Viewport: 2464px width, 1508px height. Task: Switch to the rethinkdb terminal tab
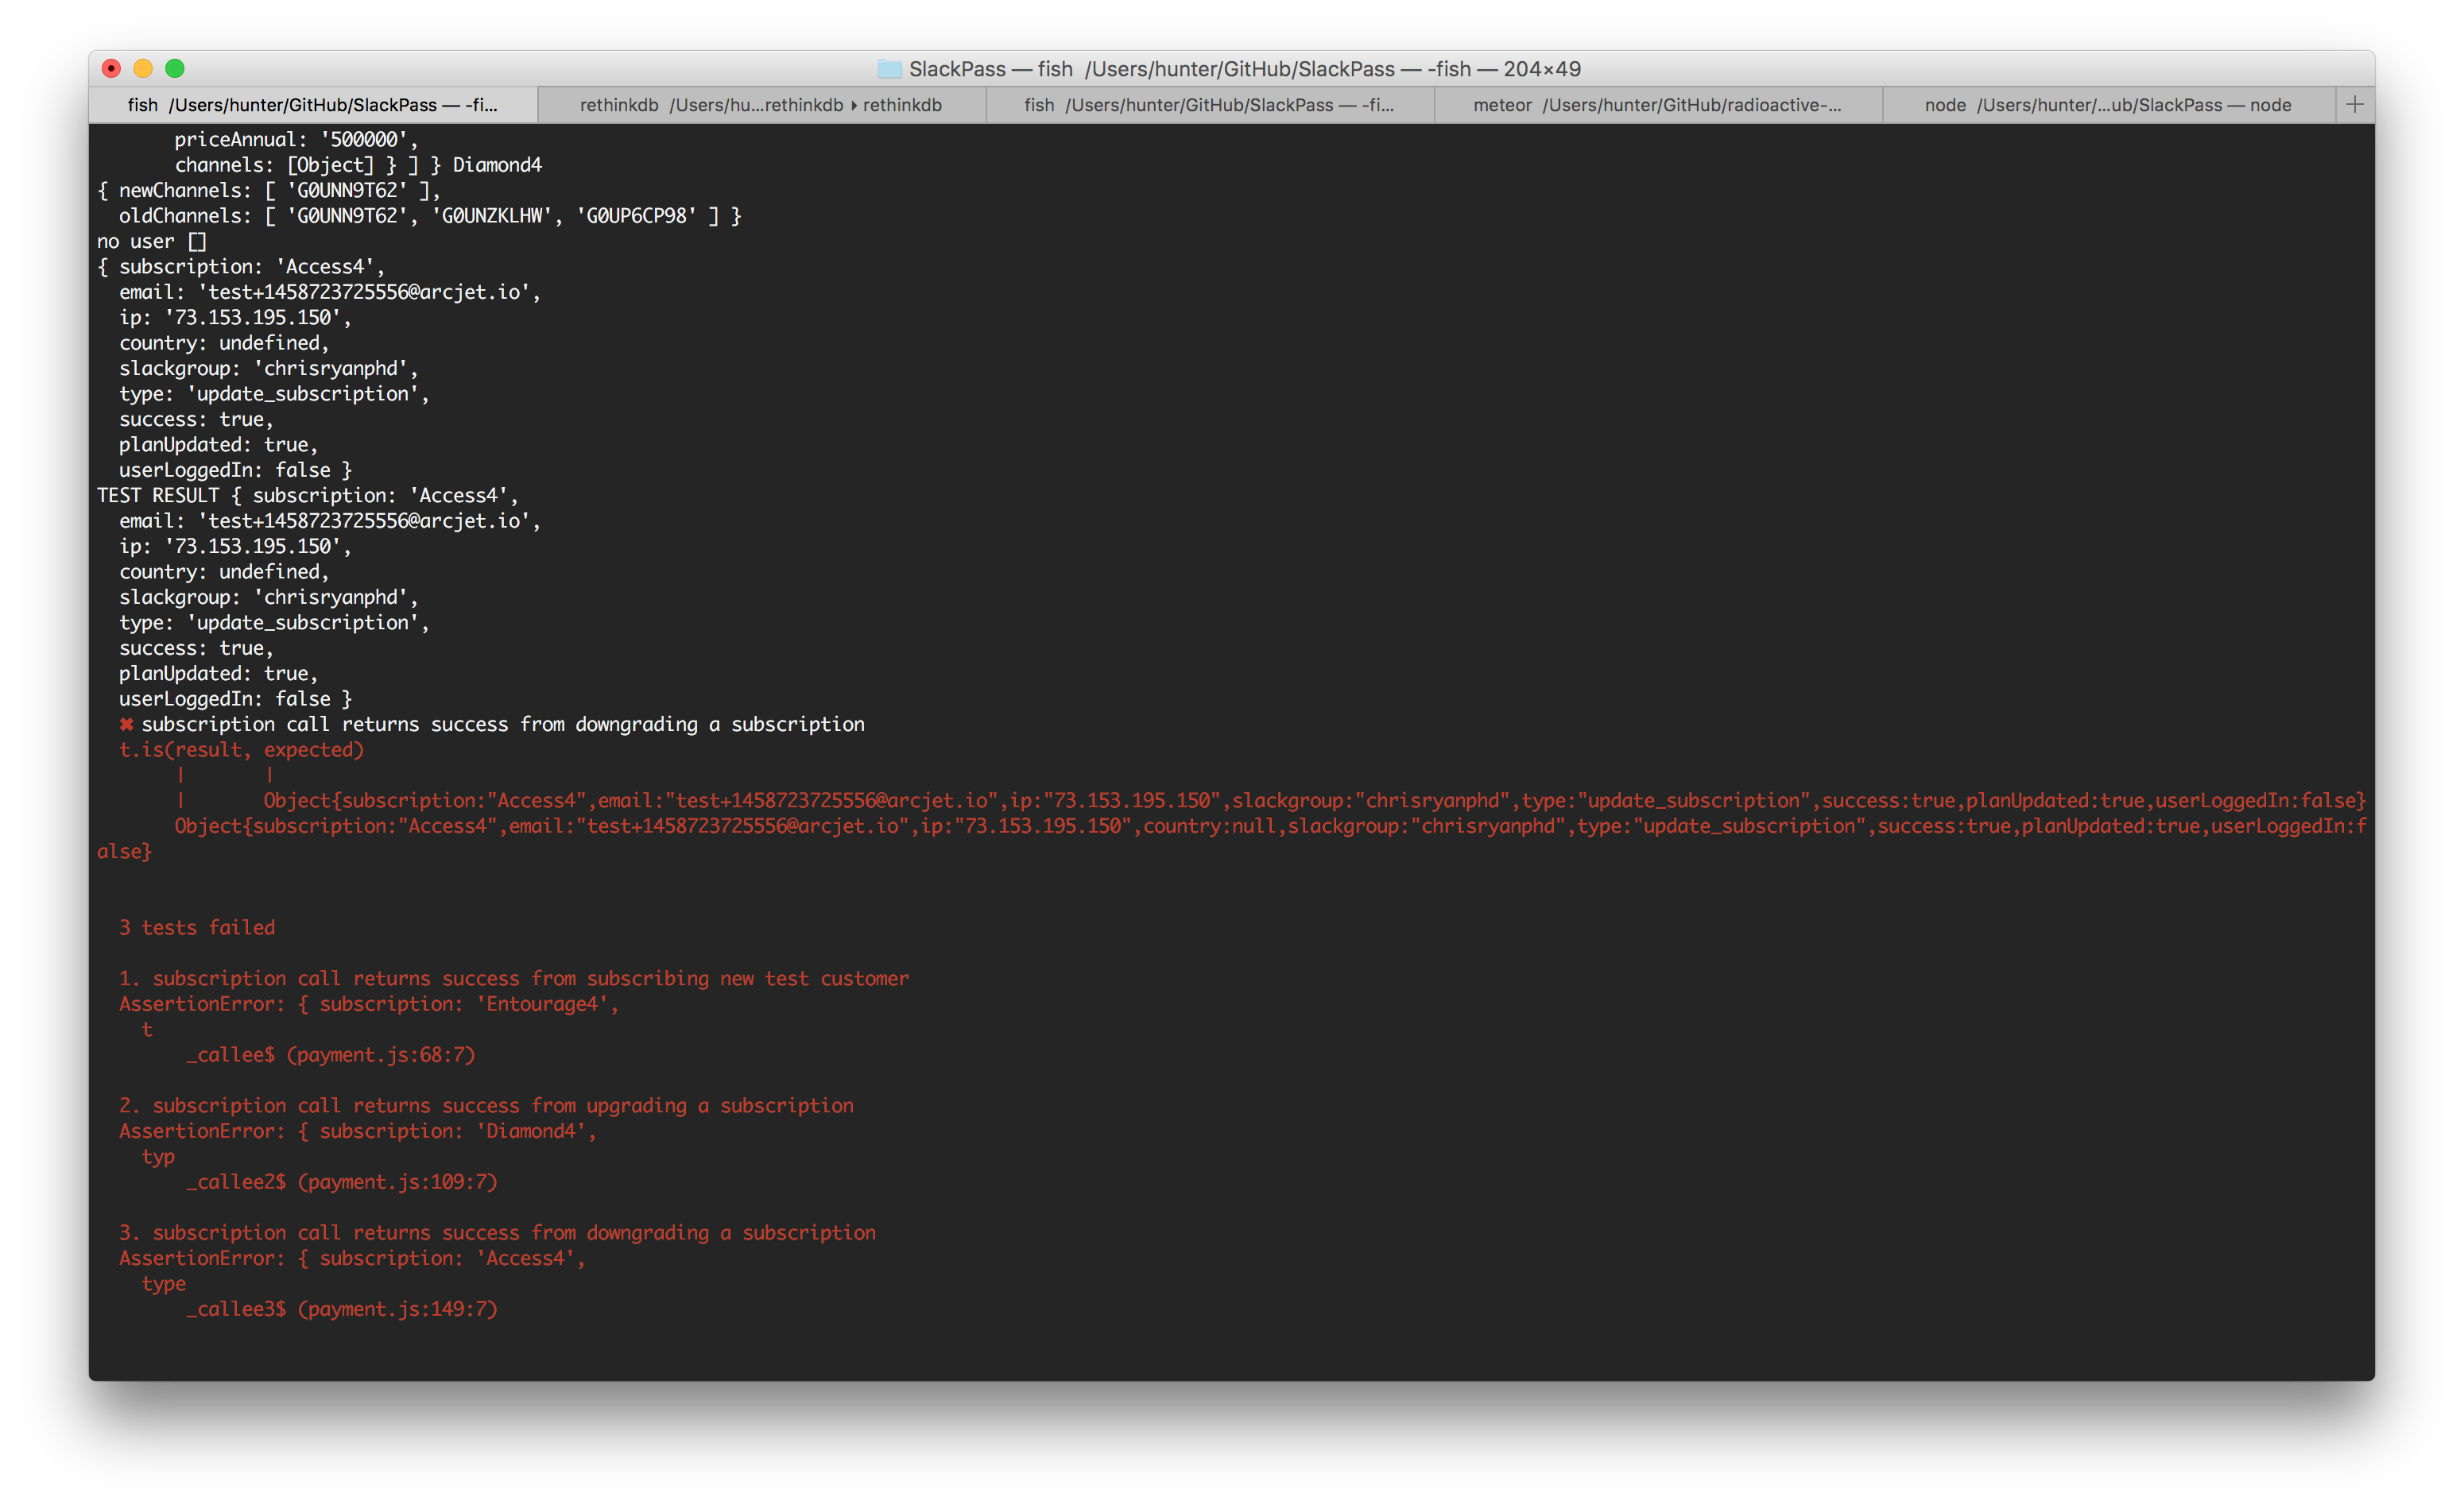(x=761, y=105)
